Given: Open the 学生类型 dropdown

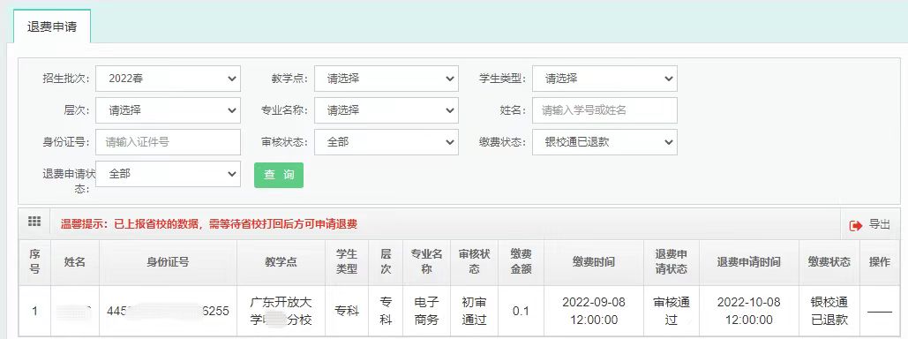Looking at the screenshot, I should [x=604, y=79].
